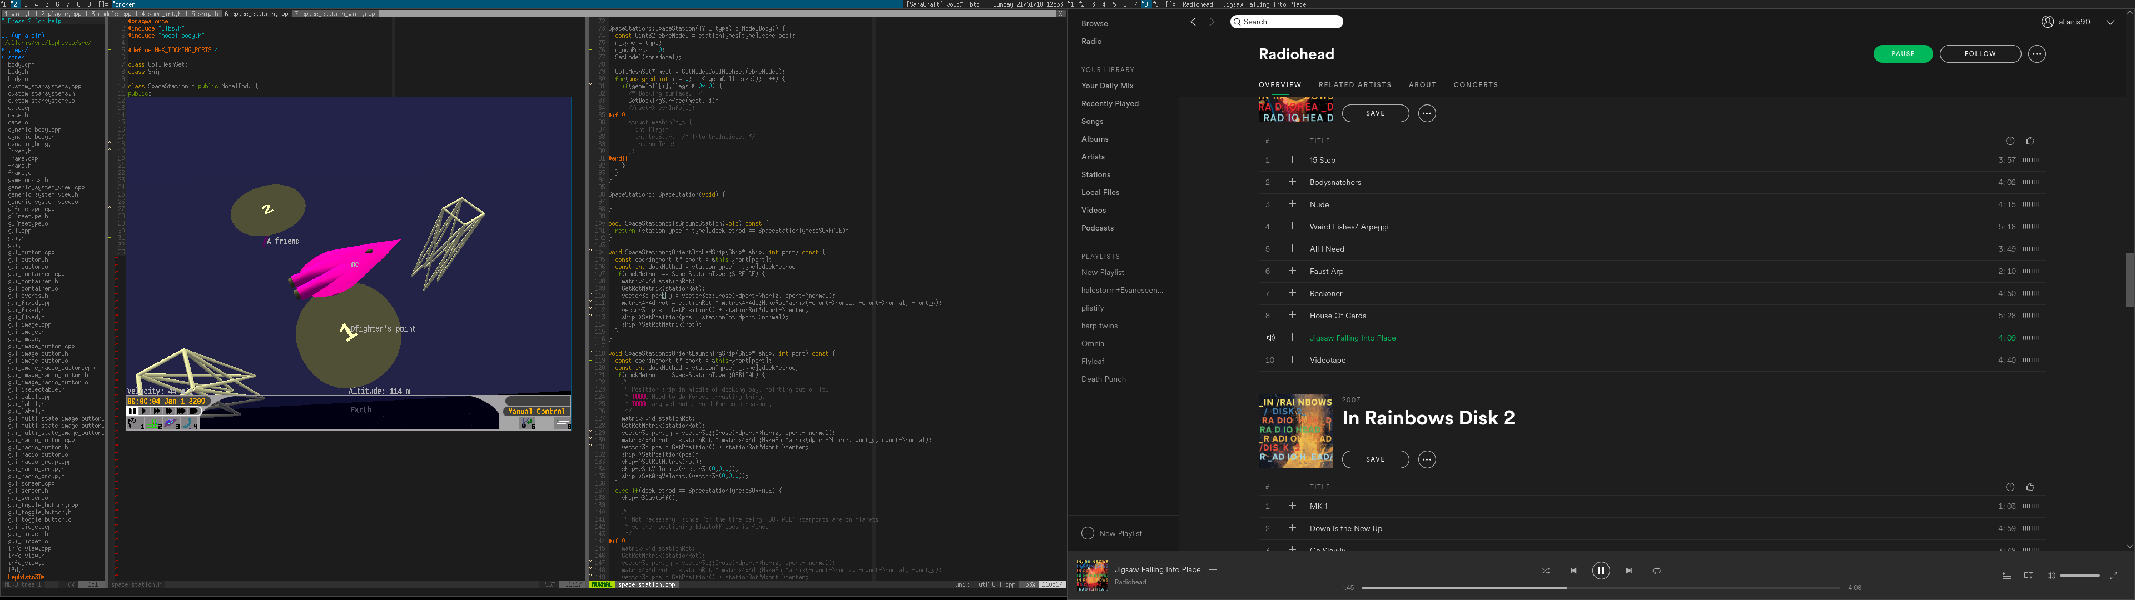Open Recently Played in the library
Image resolution: width=2135 pixels, height=600 pixels.
tap(1110, 103)
